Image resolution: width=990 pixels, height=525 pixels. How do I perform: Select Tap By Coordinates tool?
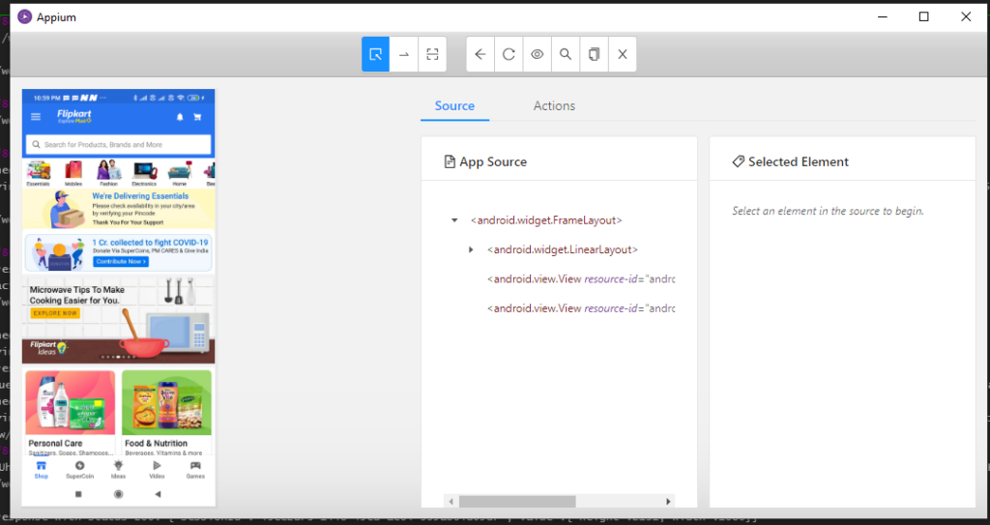432,54
